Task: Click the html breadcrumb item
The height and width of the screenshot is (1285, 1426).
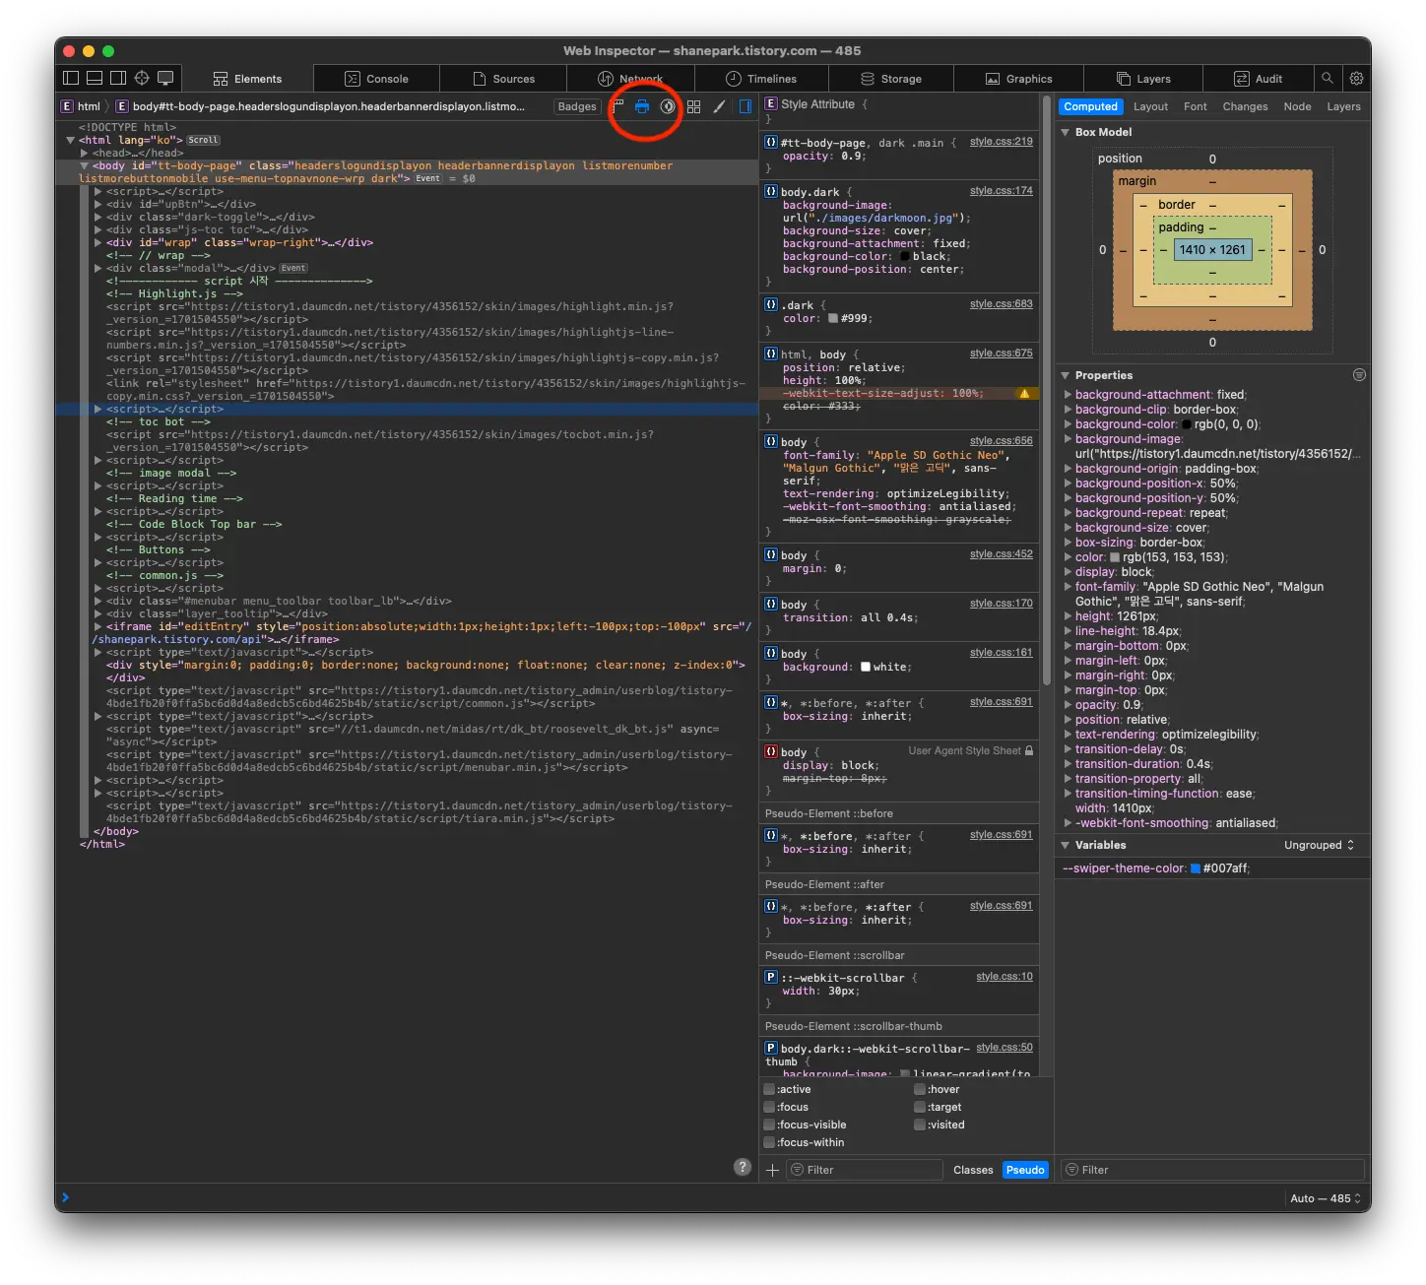Action: point(81,106)
